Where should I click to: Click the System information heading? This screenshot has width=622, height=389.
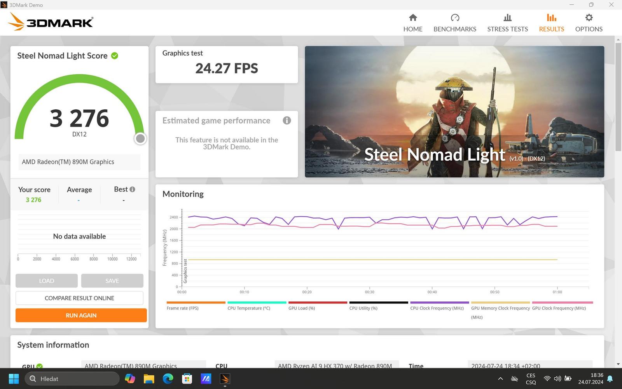(53, 345)
